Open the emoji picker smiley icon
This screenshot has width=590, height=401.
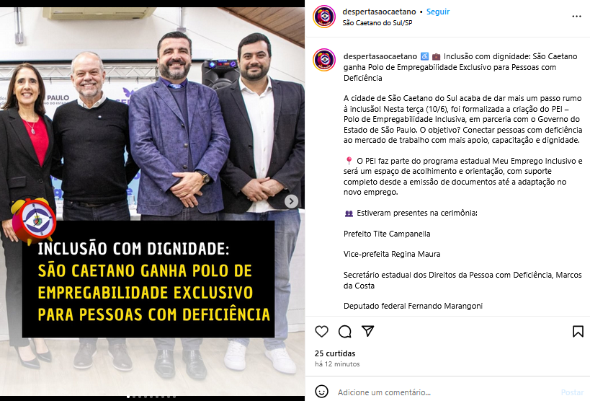pyautogui.click(x=321, y=392)
